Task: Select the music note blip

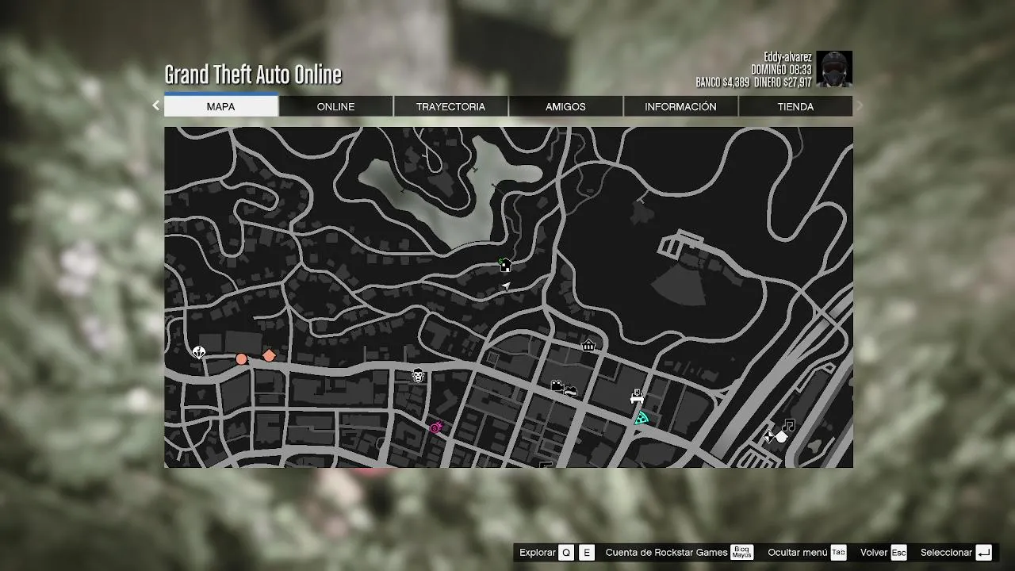Action: (787, 426)
